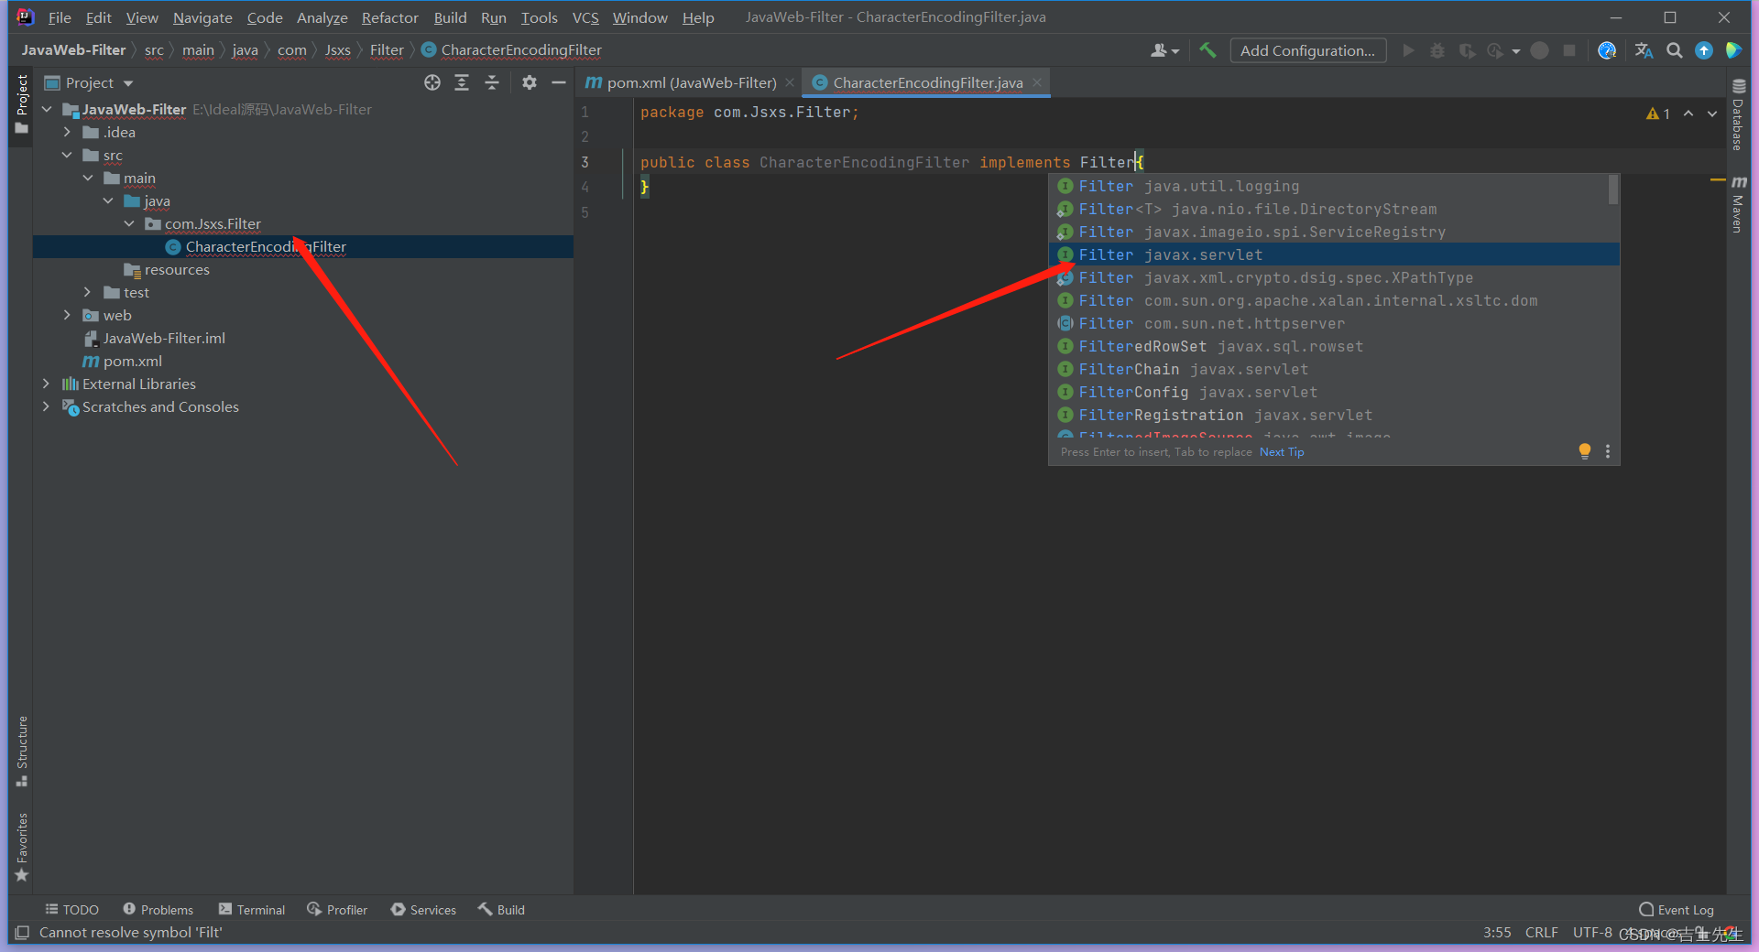Open completion popup three-dot options
The image size is (1759, 952).
tap(1608, 451)
